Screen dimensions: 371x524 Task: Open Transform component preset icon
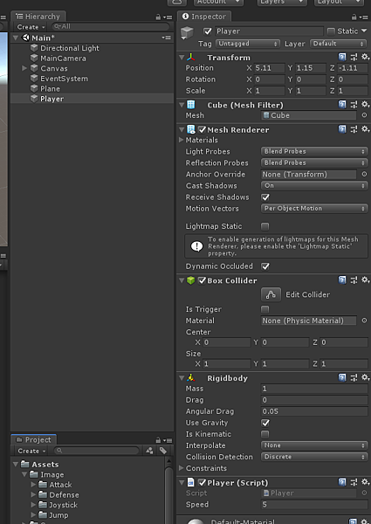(x=354, y=57)
